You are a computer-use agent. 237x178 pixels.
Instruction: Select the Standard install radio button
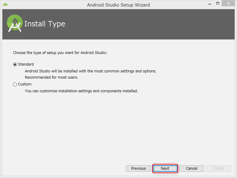coord(15,64)
